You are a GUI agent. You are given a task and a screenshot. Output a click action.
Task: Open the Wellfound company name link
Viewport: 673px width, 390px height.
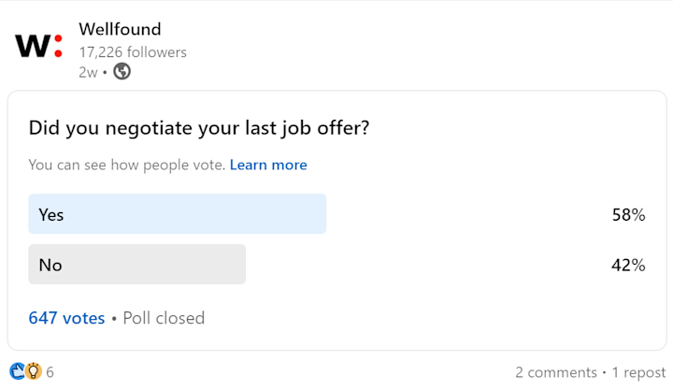[x=120, y=29]
